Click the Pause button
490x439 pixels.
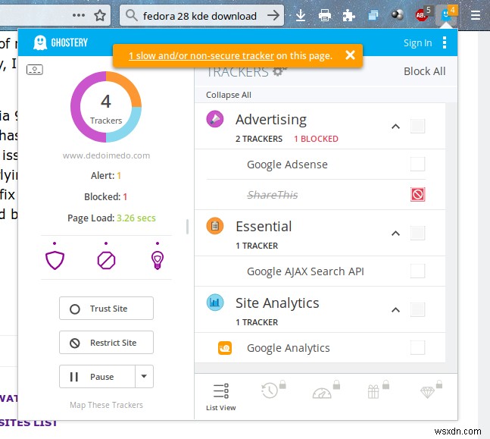point(97,376)
